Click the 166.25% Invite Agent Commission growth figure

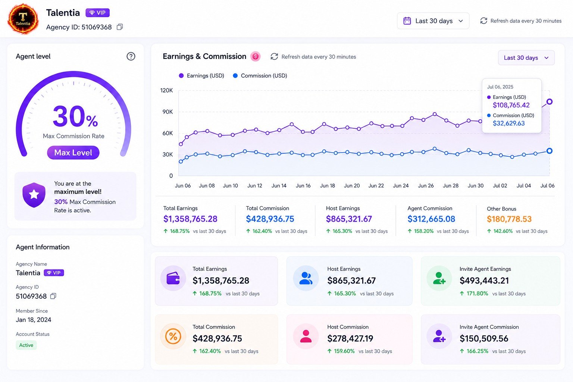click(x=477, y=351)
